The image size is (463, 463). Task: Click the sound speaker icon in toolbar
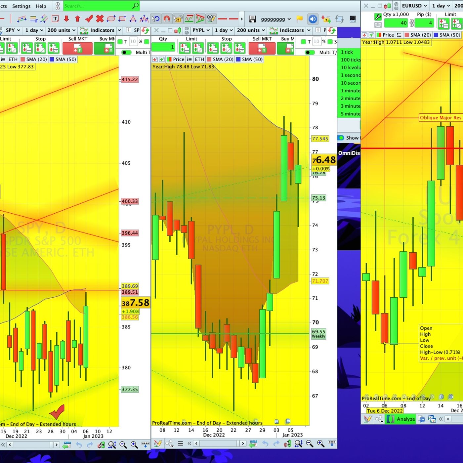313,19
